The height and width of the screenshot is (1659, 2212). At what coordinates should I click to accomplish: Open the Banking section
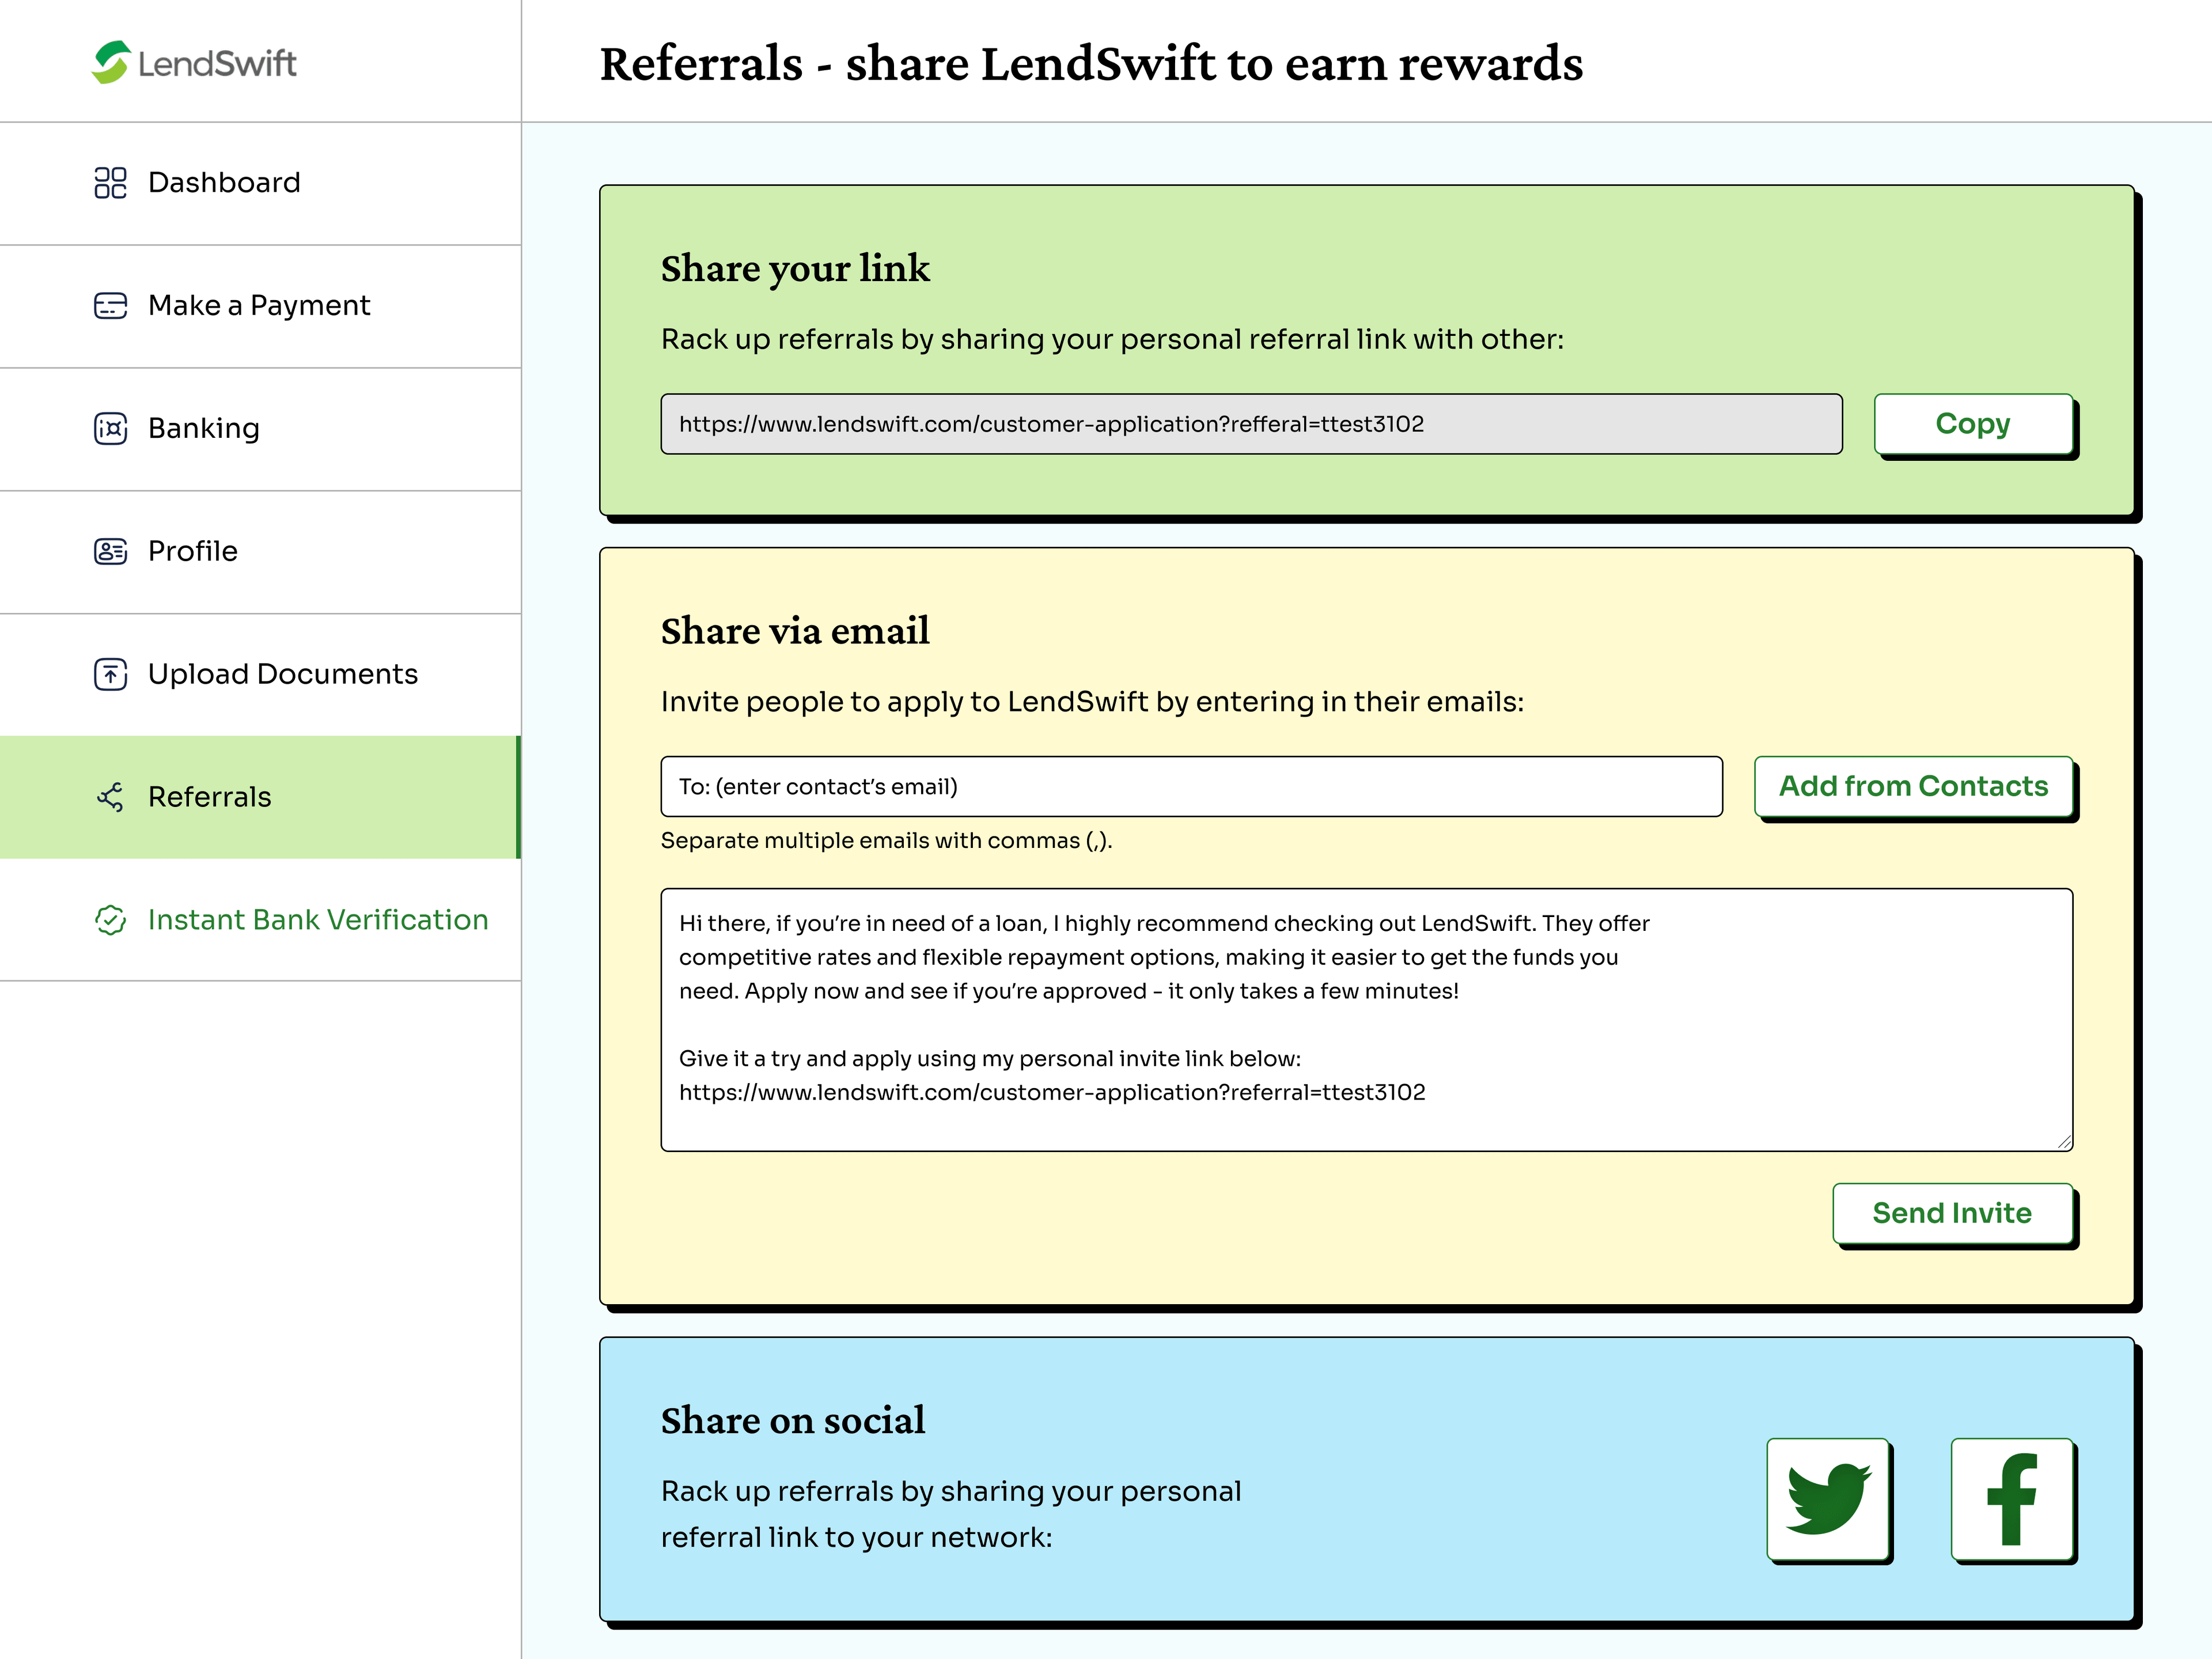pyautogui.click(x=260, y=429)
